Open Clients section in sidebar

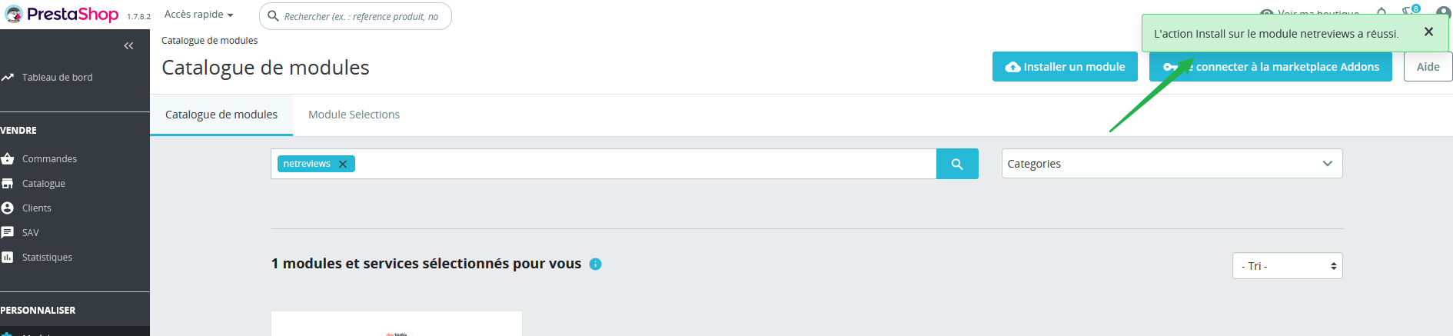coord(37,208)
